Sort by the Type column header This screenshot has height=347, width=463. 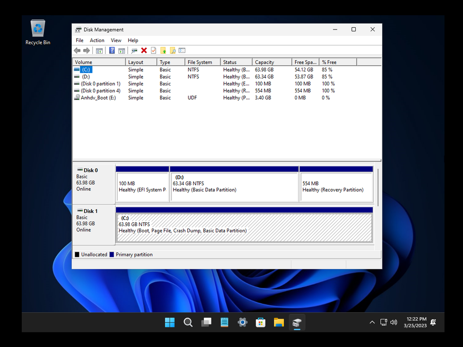[x=171, y=62]
